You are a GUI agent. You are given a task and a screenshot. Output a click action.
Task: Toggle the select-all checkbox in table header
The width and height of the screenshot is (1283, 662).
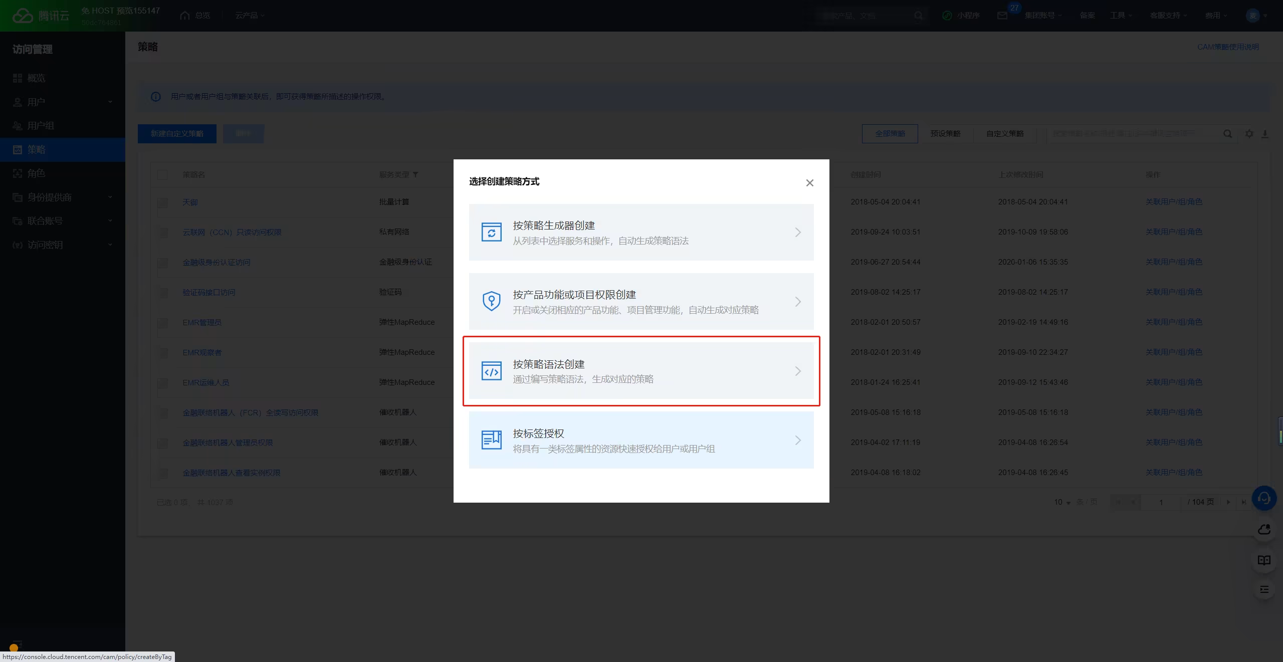[162, 175]
